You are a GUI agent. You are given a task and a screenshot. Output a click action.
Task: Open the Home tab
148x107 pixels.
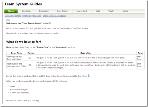pyautogui.click(x=11, y=11)
